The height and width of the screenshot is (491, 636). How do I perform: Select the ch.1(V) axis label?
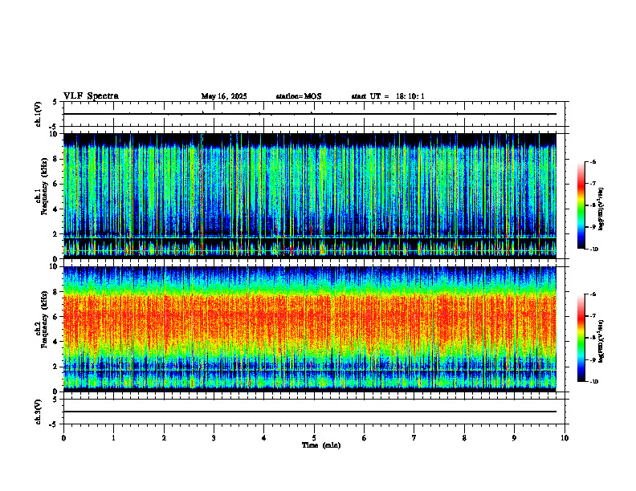39,114
